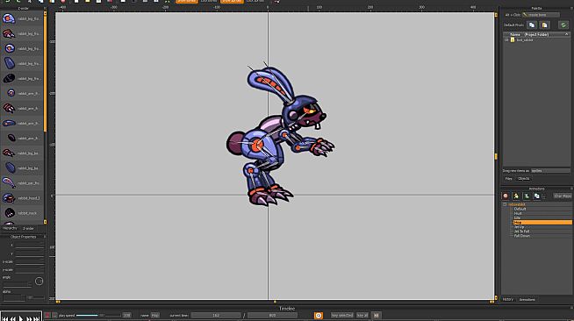Image resolution: width=574 pixels, height=321 pixels.
Task: Click the canvas horizontal scrollbar handle
Action: tap(275, 302)
